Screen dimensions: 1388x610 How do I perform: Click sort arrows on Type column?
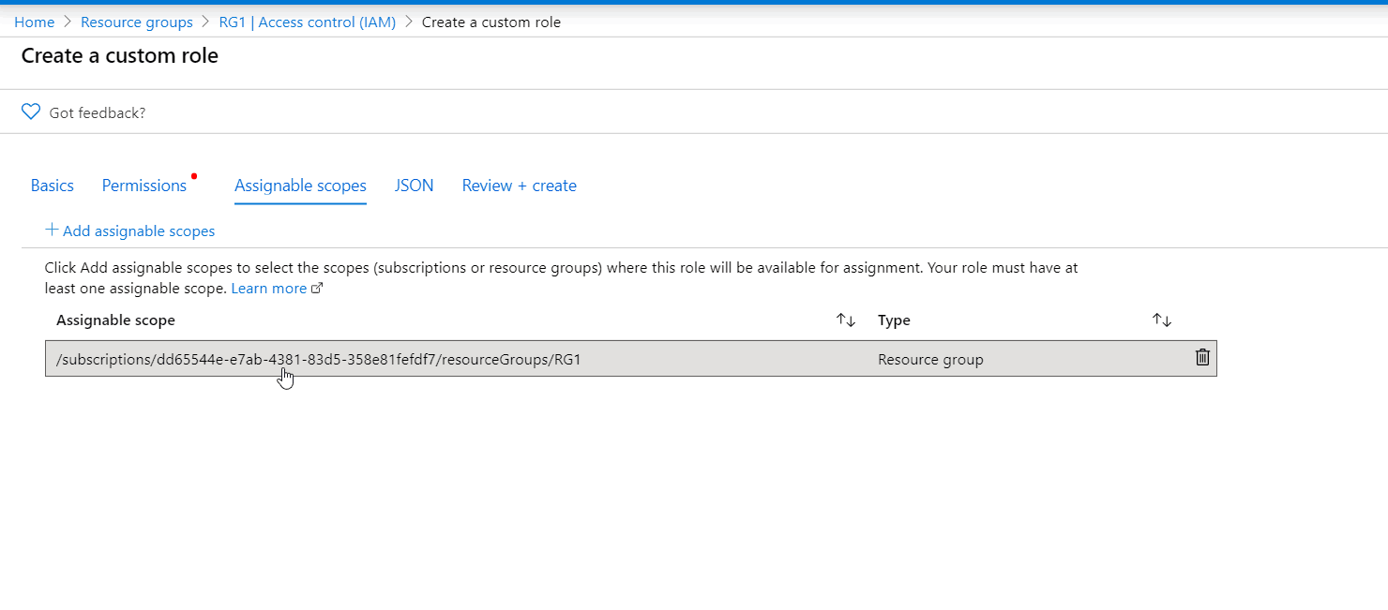click(x=1161, y=320)
